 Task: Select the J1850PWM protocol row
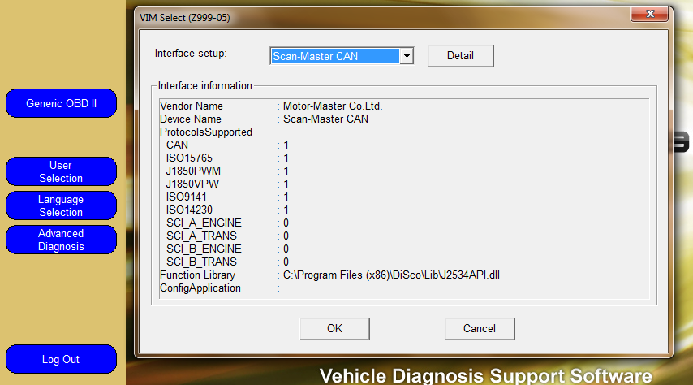pyautogui.click(x=226, y=171)
